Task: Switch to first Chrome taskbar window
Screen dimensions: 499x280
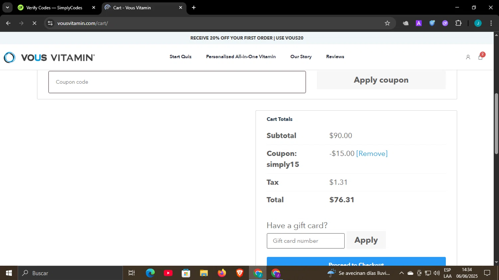Action: click(x=258, y=273)
